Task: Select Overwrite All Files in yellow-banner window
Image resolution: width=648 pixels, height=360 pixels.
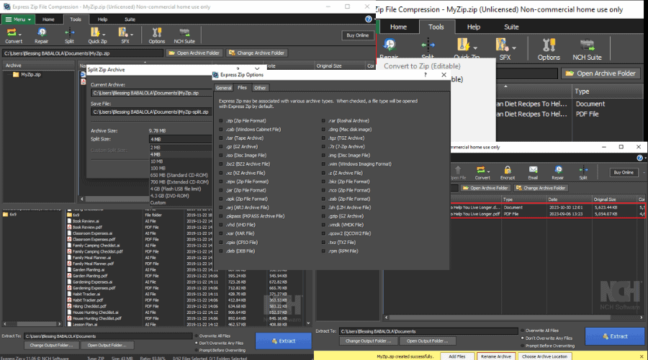Action: click(x=523, y=330)
